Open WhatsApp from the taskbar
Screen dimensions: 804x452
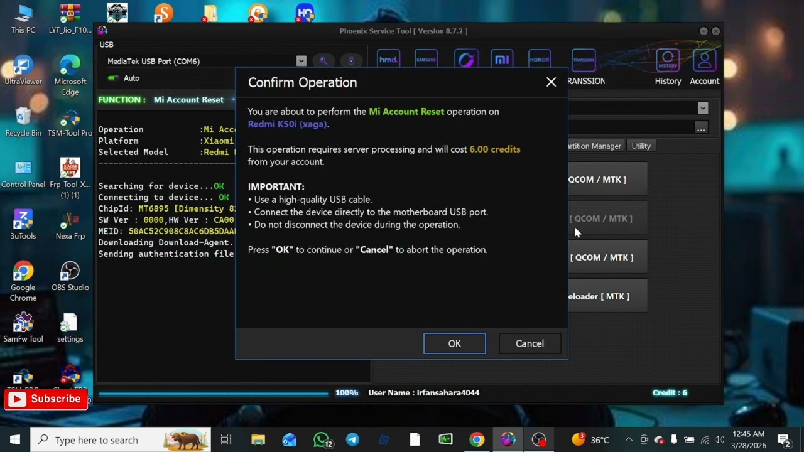[322, 439]
